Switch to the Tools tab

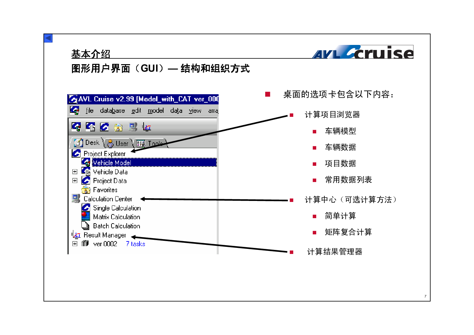[x=150, y=143]
